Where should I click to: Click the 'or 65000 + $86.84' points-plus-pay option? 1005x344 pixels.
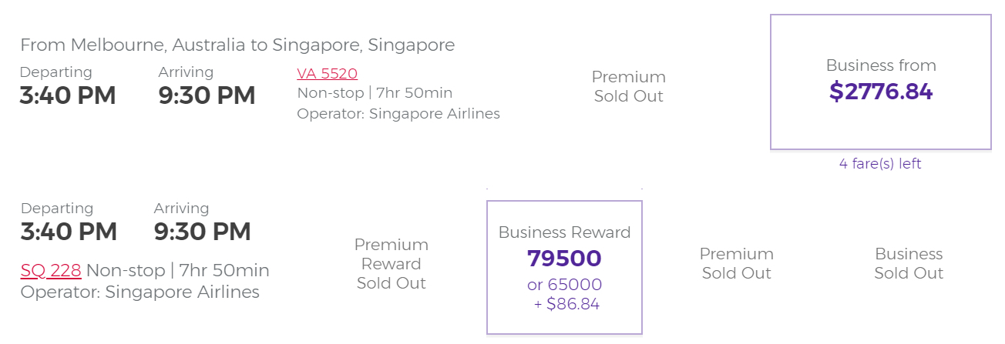[x=564, y=294]
